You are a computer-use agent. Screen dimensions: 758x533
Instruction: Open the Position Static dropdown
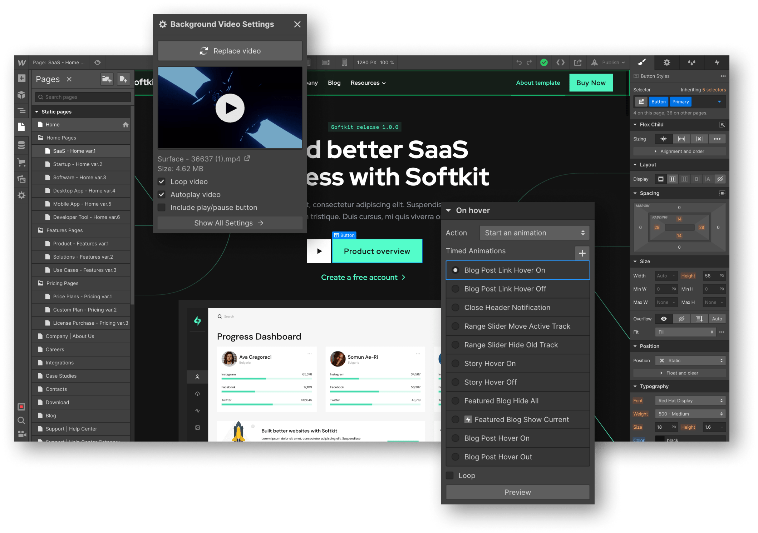pyautogui.click(x=690, y=360)
